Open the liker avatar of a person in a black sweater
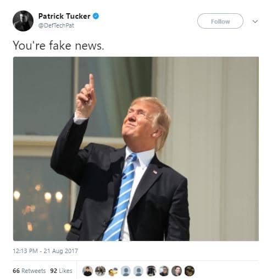The width and height of the screenshot is (272, 279). [87, 271]
